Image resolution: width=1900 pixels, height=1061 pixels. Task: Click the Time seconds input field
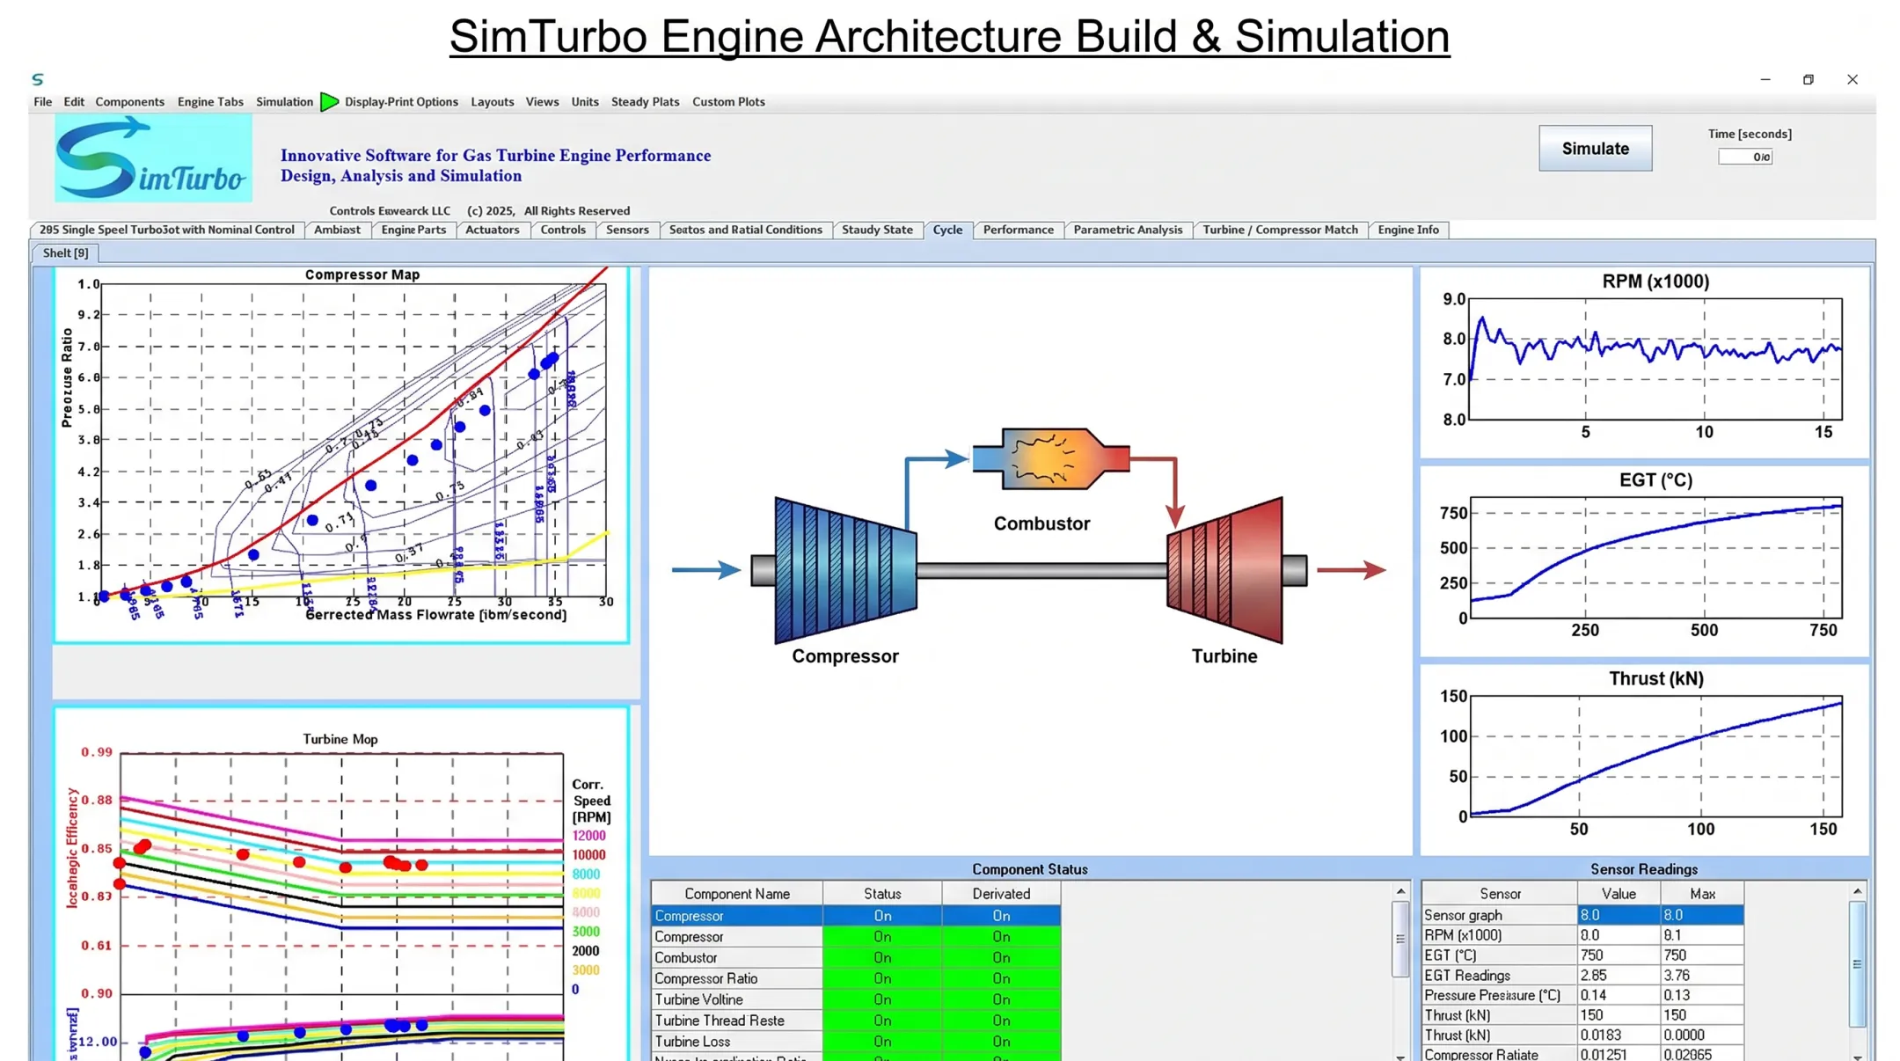(1745, 157)
